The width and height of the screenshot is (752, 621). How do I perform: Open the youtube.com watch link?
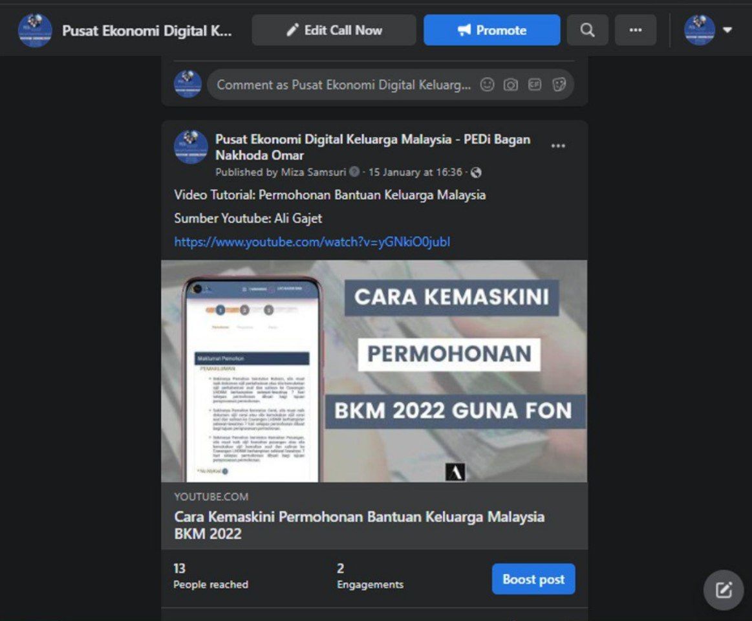(312, 241)
